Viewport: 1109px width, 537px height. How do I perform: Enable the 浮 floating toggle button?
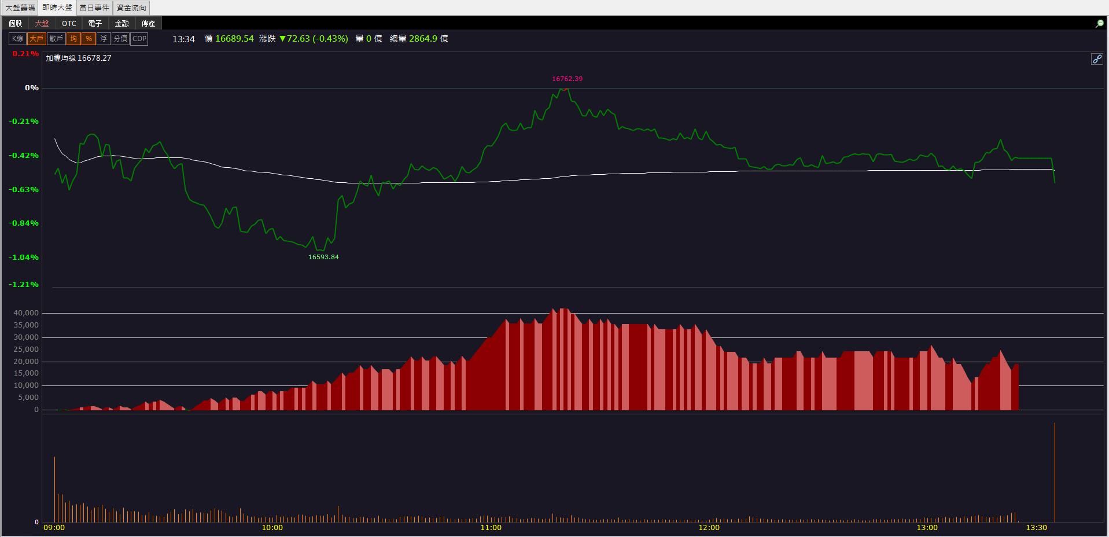[104, 39]
